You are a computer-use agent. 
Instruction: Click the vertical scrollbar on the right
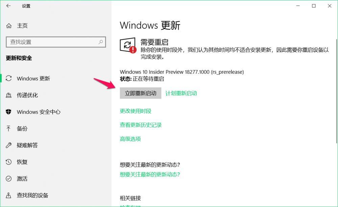[336, 91]
